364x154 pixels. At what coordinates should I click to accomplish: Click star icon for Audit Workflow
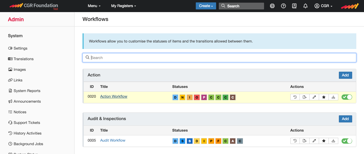(x=324, y=141)
